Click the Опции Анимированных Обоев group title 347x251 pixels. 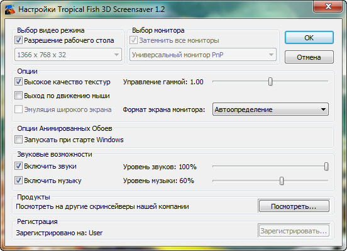65,128
